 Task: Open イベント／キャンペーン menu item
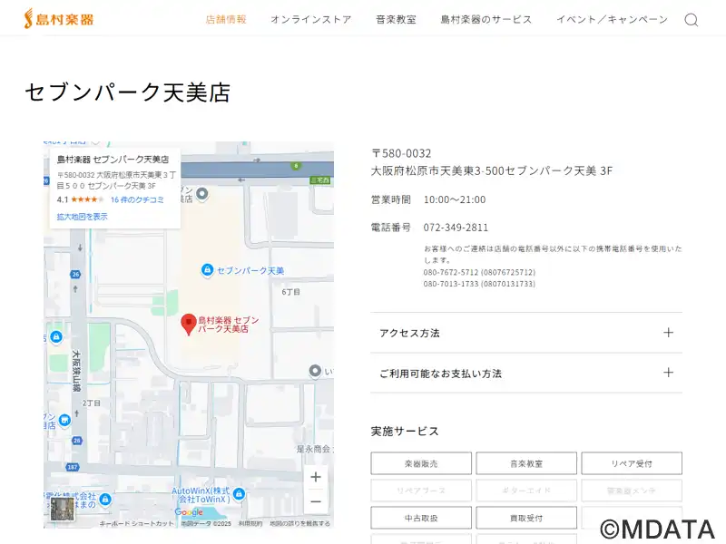click(x=612, y=19)
